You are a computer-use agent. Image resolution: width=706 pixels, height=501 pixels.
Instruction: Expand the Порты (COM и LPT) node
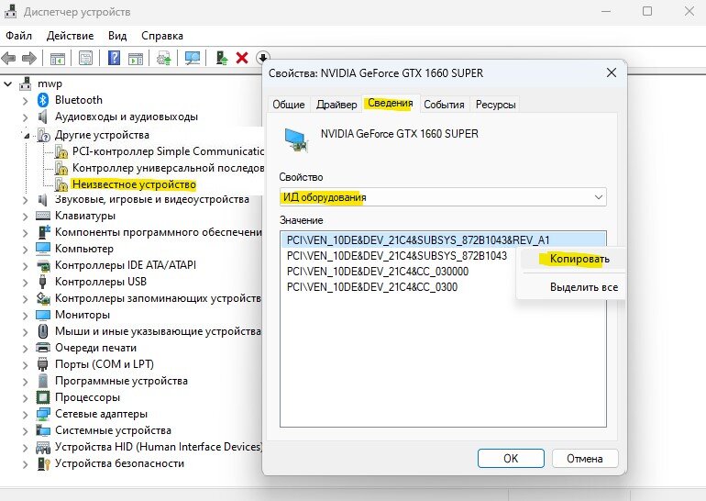[x=26, y=365]
